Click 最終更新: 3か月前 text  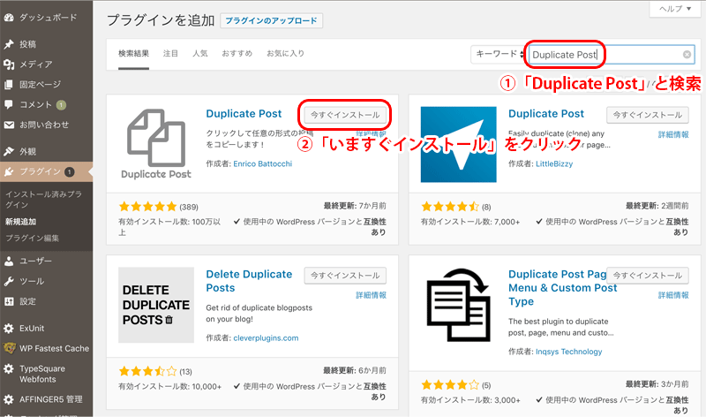coord(657,384)
